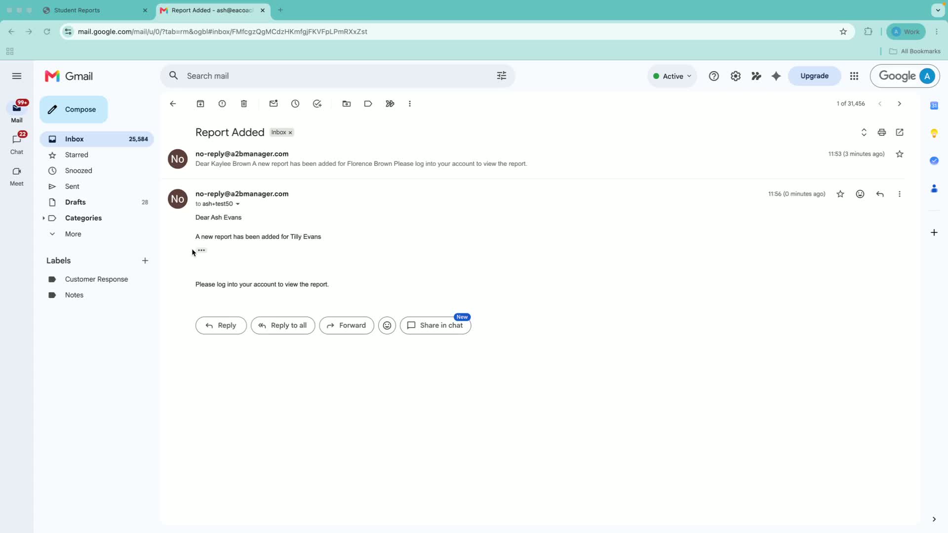
Task: Open Contacts side panel
Action: [x=934, y=189]
